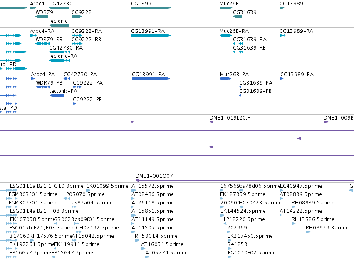Click the Muc26B-RA transcript label
The width and height of the screenshot is (354, 259).
pyautogui.click(x=234, y=31)
